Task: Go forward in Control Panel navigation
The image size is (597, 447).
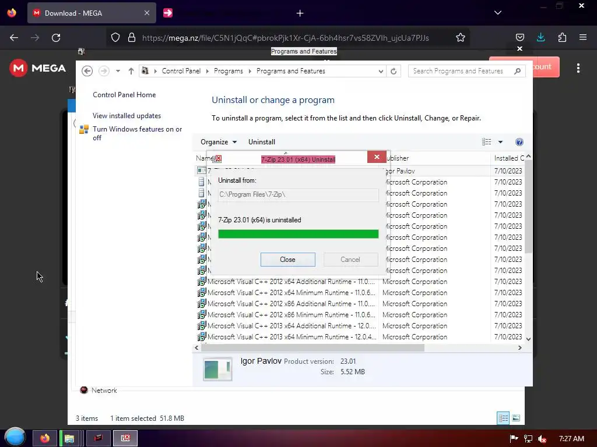Action: (104, 71)
